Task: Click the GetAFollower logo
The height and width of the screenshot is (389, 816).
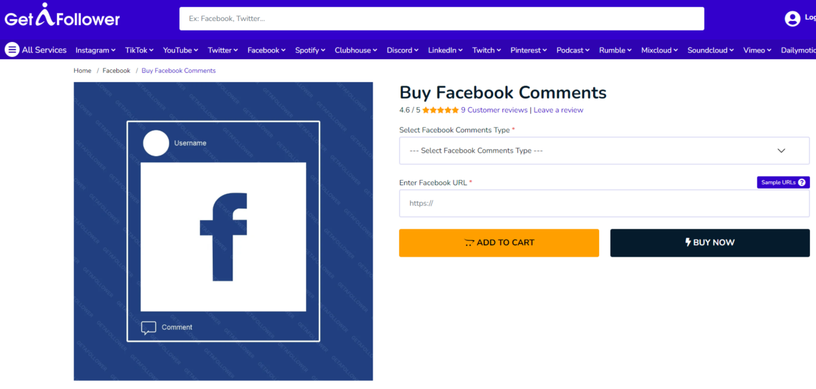Action: (62, 16)
